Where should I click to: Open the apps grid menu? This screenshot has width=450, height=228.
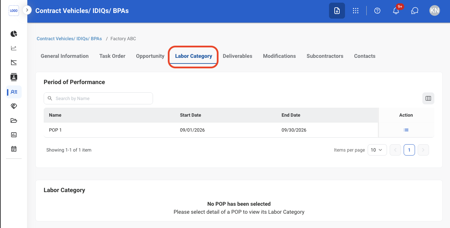[x=356, y=11]
